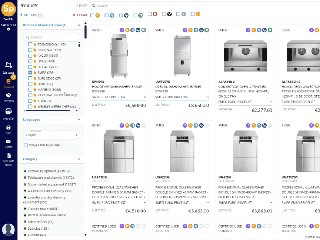Open the Edit space tool
320x240 pixels.
(x=8, y=67)
